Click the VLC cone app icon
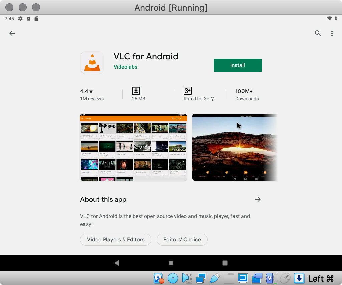Viewport: 342px width, 285px height. coord(92,63)
